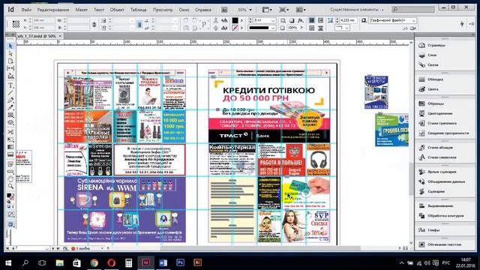Click the drop shadow icon in control bar
This screenshot has height=270, width=480.
(292, 20)
